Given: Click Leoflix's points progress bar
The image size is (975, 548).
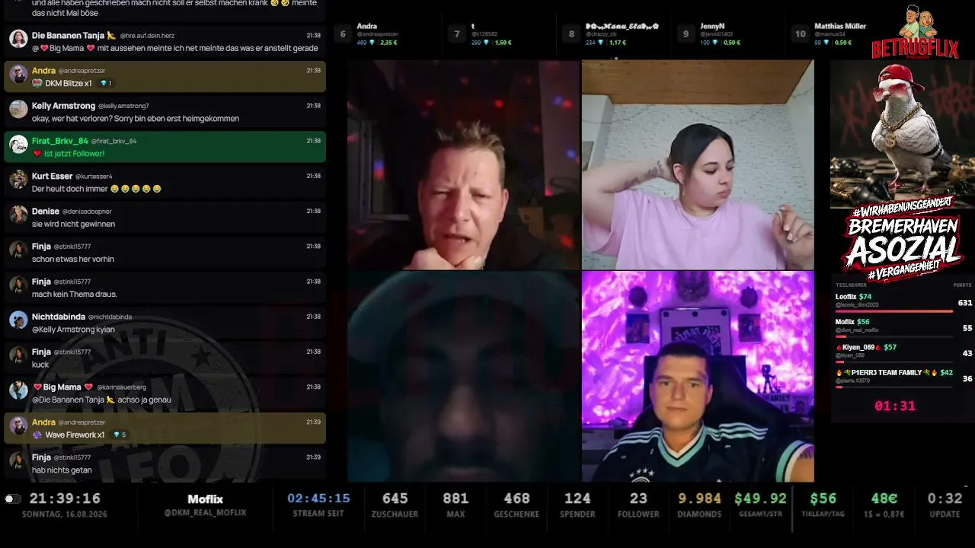Looking at the screenshot, I should 894,311.
